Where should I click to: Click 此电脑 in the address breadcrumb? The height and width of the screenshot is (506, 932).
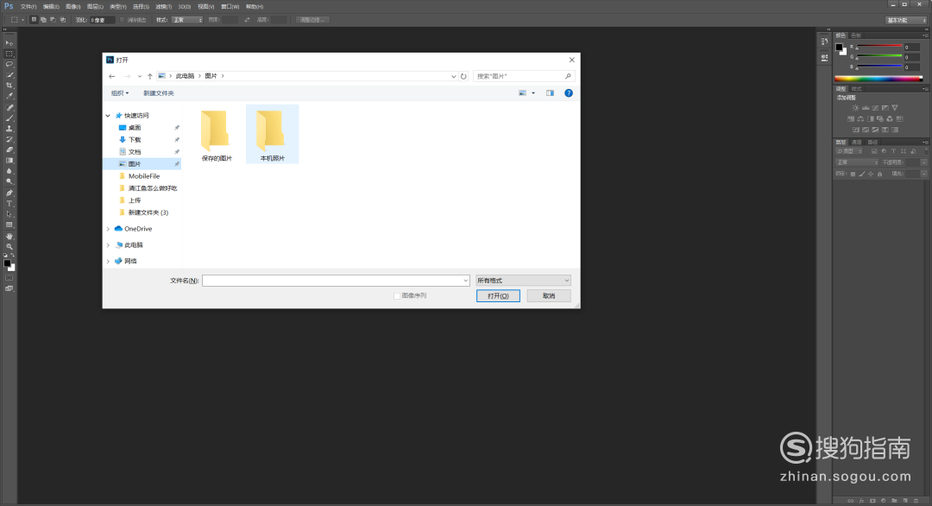(185, 76)
